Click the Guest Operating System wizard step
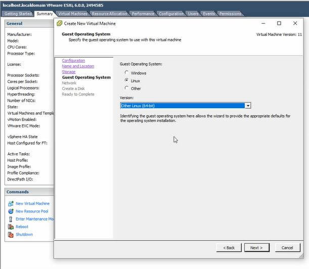This screenshot has height=269, width=309. [86, 77]
